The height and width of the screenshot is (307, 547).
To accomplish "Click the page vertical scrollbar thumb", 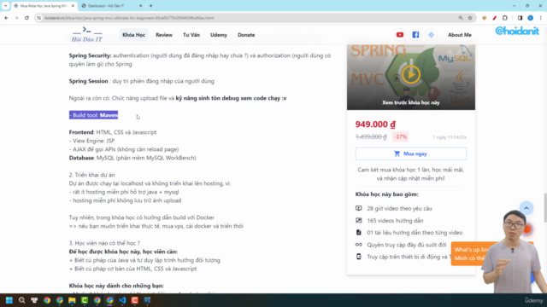I will pyautogui.click(x=545, y=207).
